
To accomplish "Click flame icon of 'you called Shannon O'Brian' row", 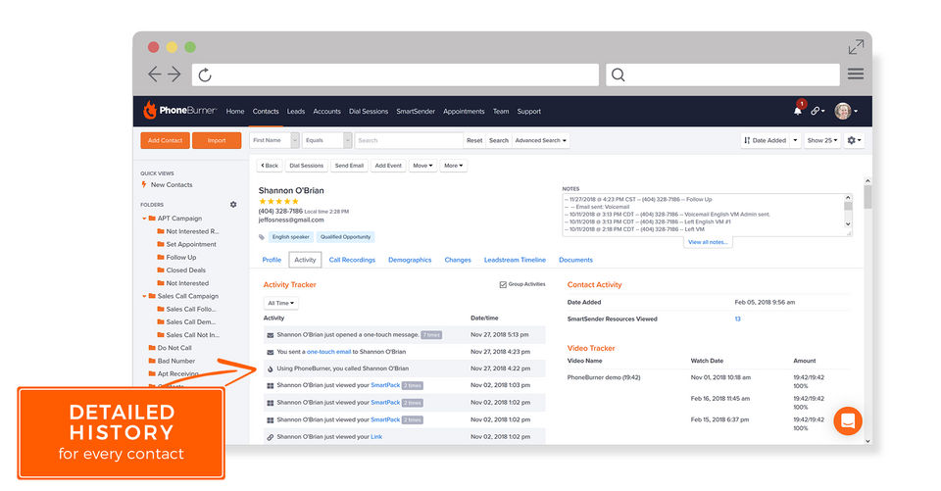I will [x=271, y=369].
